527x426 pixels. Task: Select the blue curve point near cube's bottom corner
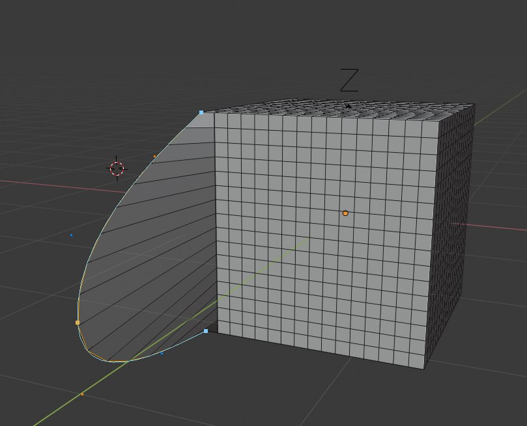(x=206, y=331)
